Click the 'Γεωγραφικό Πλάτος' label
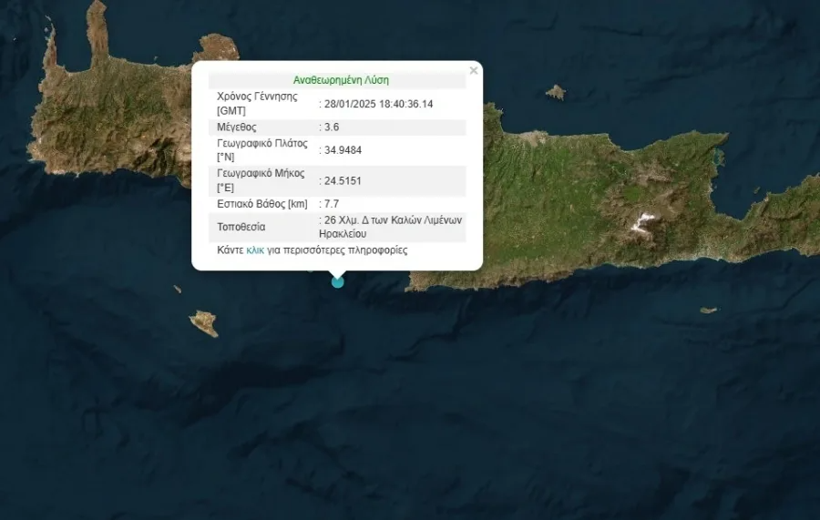Viewport: 820px width, 520px height. click(262, 144)
